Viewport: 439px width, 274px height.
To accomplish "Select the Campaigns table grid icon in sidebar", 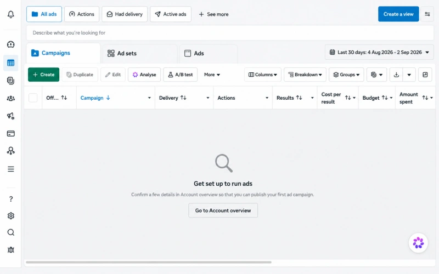I will pos(10,63).
